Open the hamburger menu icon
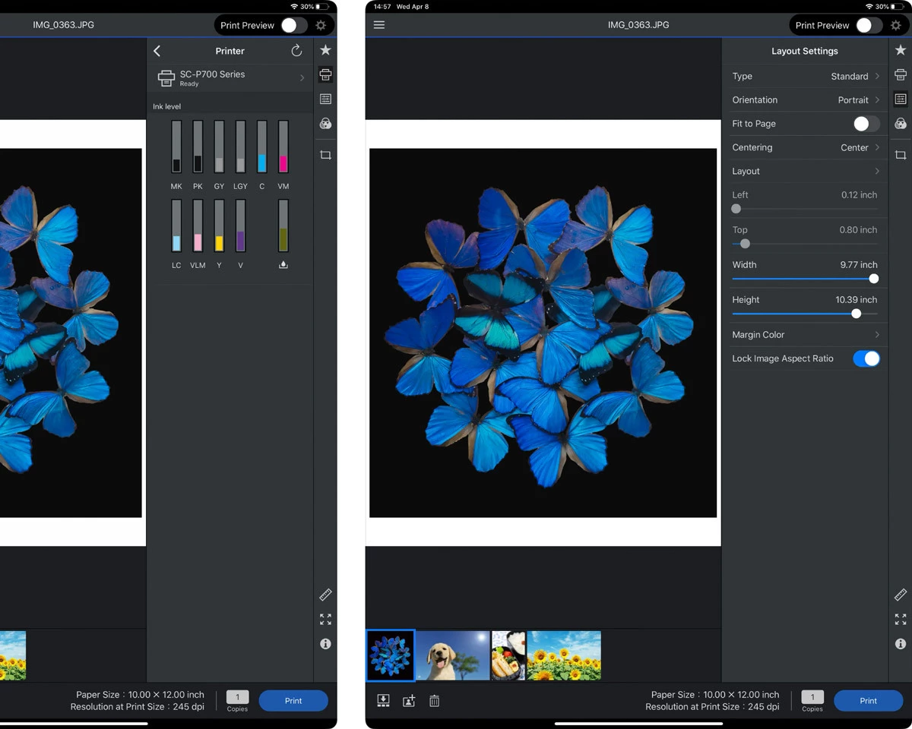912x729 pixels. click(379, 25)
